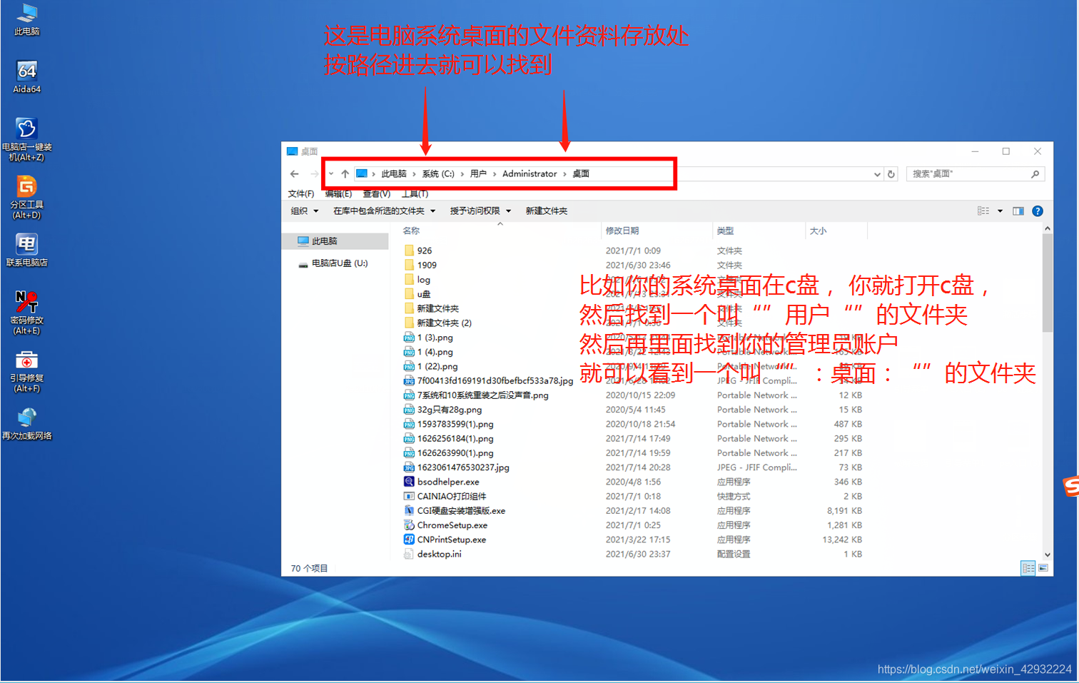Click the Explorer back arrow
Image resolution: width=1079 pixels, height=683 pixels.
coord(295,173)
